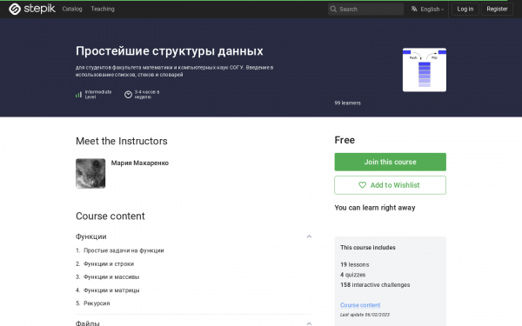The image size is (522, 326).
Task: Open instructor Мария Макаренко profile photo
Action: tap(90, 173)
